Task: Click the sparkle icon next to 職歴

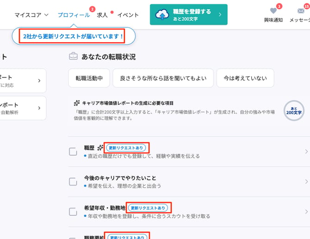Action: pyautogui.click(x=100, y=147)
